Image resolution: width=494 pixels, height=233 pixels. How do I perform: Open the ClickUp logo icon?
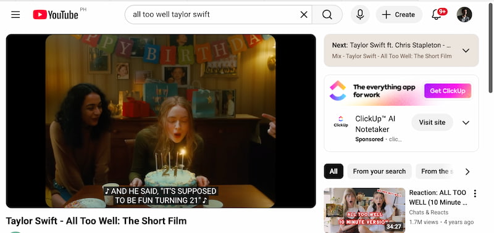pyautogui.click(x=341, y=121)
